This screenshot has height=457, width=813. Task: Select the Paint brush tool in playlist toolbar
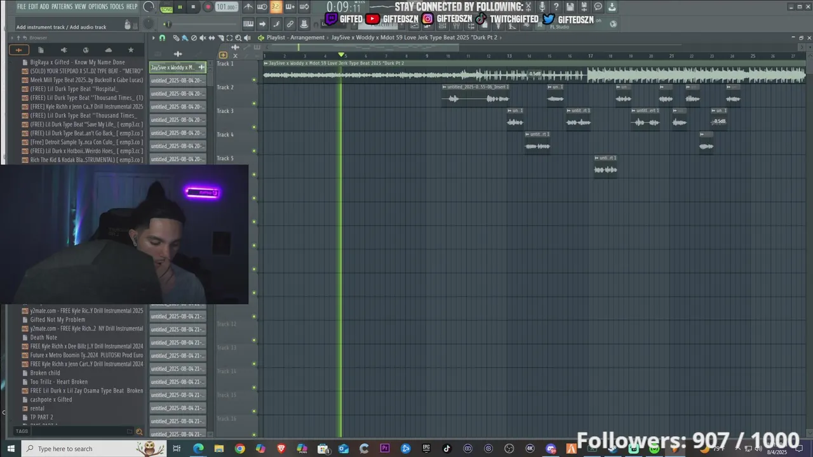185,38
